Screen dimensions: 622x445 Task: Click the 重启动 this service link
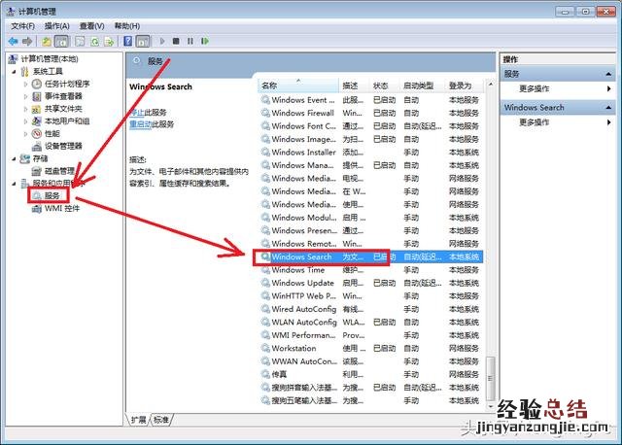pos(140,124)
